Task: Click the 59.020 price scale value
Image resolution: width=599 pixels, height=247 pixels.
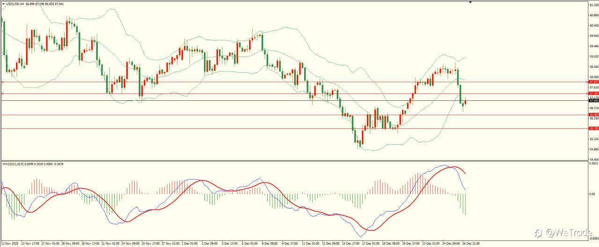Action: [x=594, y=56]
